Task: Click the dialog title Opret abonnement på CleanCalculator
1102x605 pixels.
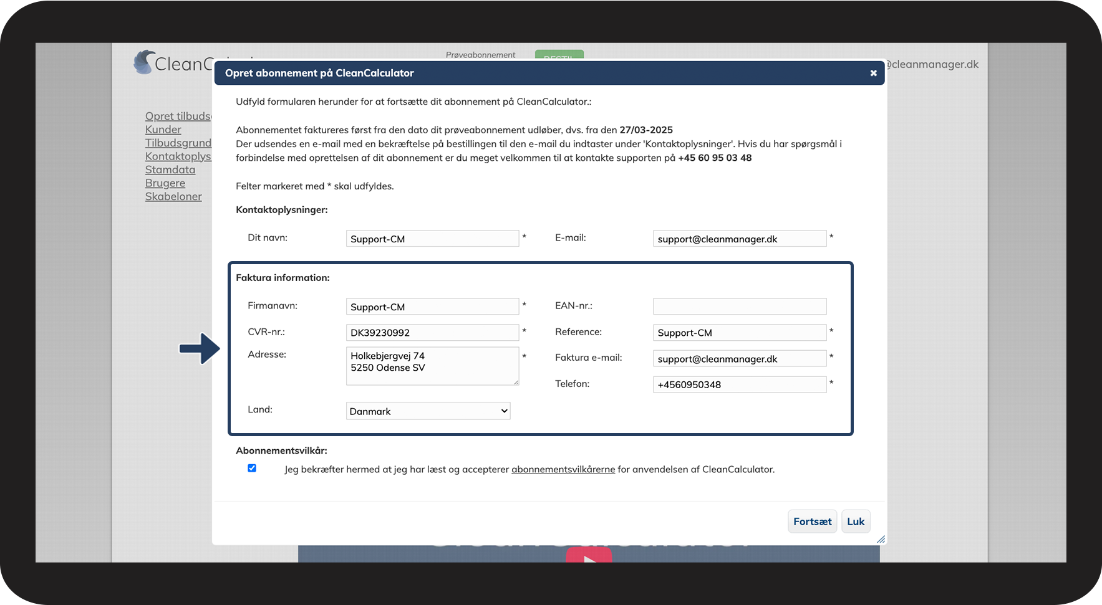Action: pos(319,73)
